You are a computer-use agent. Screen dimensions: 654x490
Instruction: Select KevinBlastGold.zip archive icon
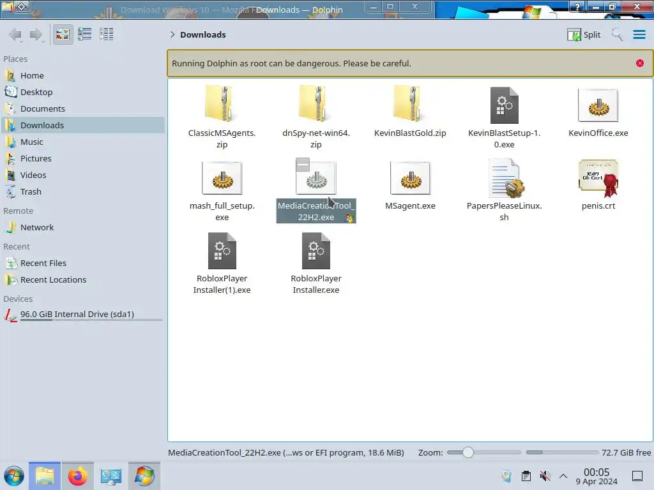click(x=410, y=104)
